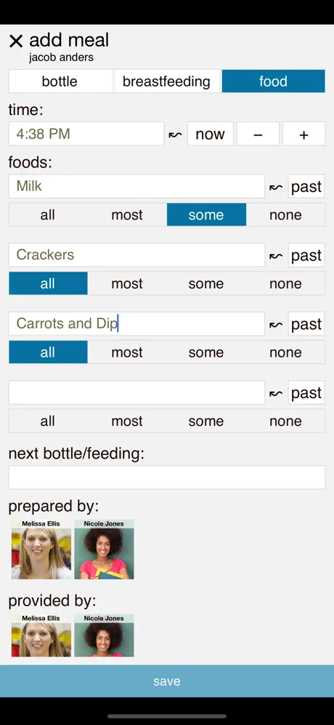This screenshot has height=725, width=334.
Task: Tap squiggle icon beside empty food field
Action: pyautogui.click(x=276, y=394)
